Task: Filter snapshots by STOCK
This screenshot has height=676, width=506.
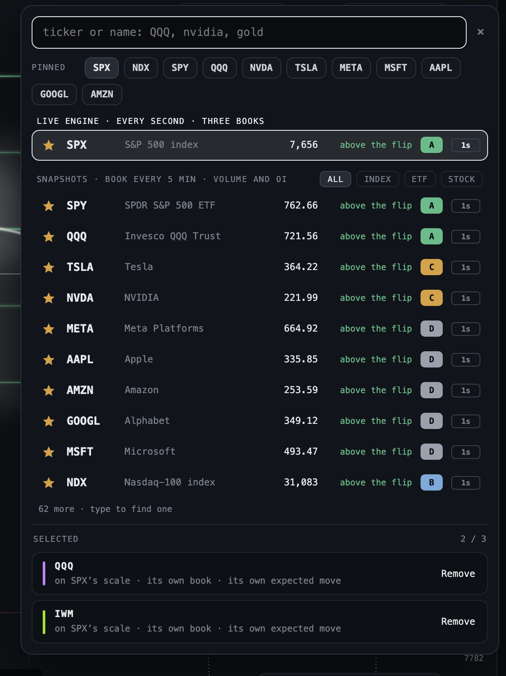Action: [462, 179]
